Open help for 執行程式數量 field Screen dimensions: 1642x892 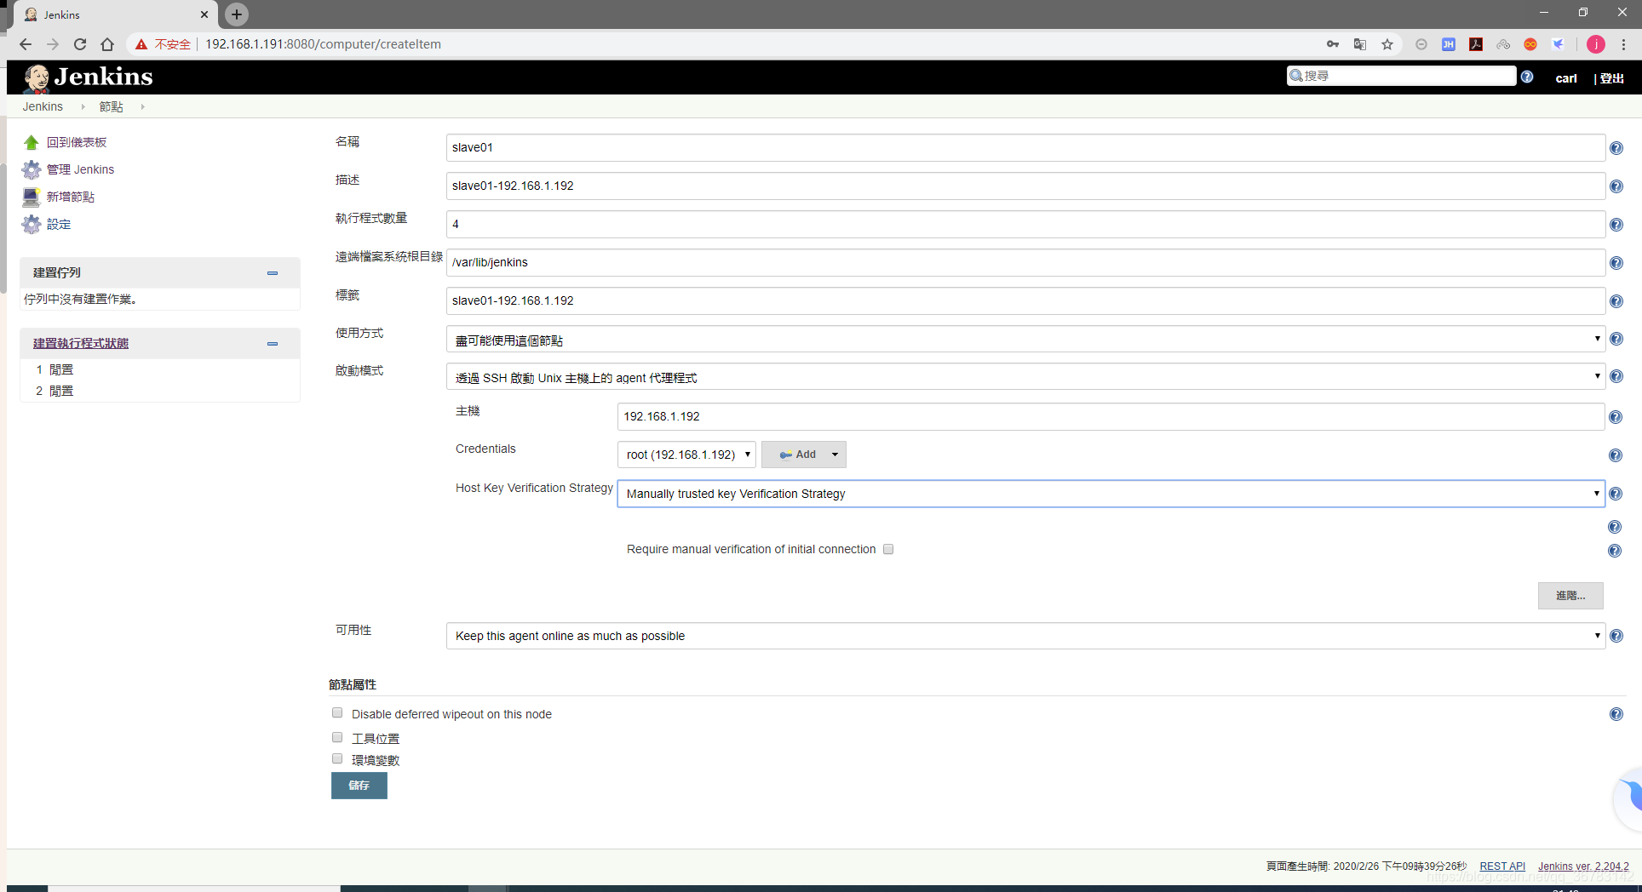tap(1616, 225)
